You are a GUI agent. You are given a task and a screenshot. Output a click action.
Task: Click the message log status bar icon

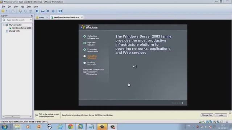[x=227, y=122]
